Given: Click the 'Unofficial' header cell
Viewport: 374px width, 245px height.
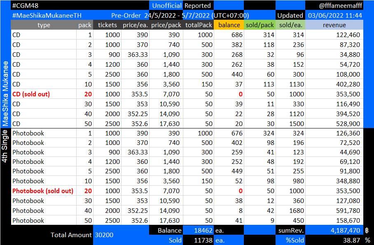Looking at the screenshot, I should click(x=166, y=5).
